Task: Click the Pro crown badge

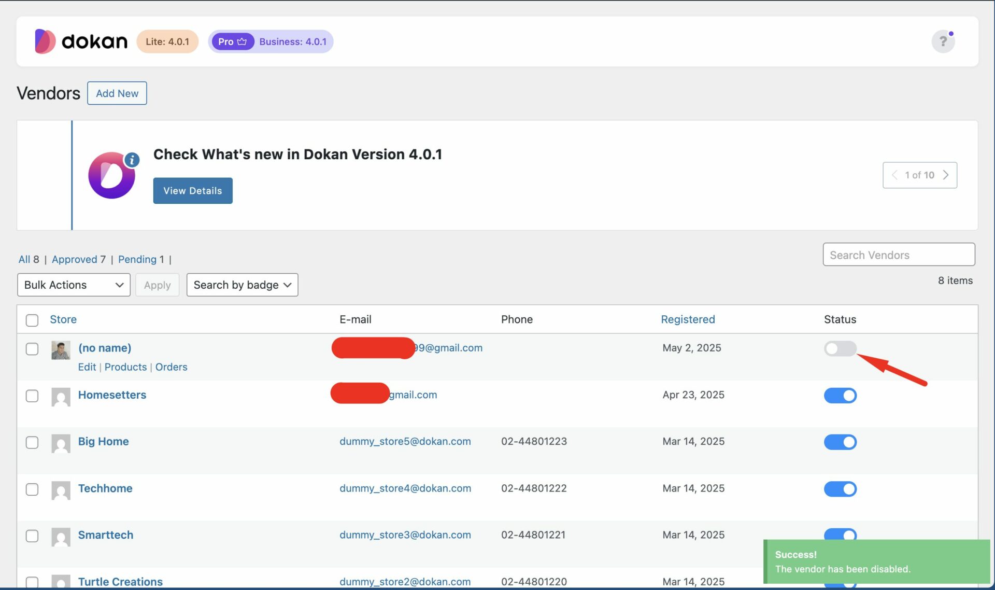Action: 232,41
